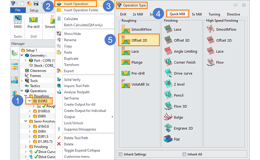Image resolution: width=260 pixels, height=160 pixels.
Task: Open the File ribbon tab
Action: click(18, 10)
